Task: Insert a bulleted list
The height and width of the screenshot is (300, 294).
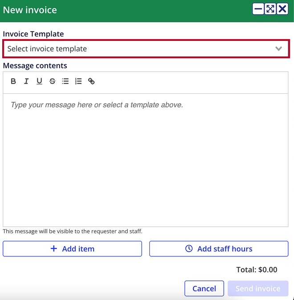Action: (65, 81)
